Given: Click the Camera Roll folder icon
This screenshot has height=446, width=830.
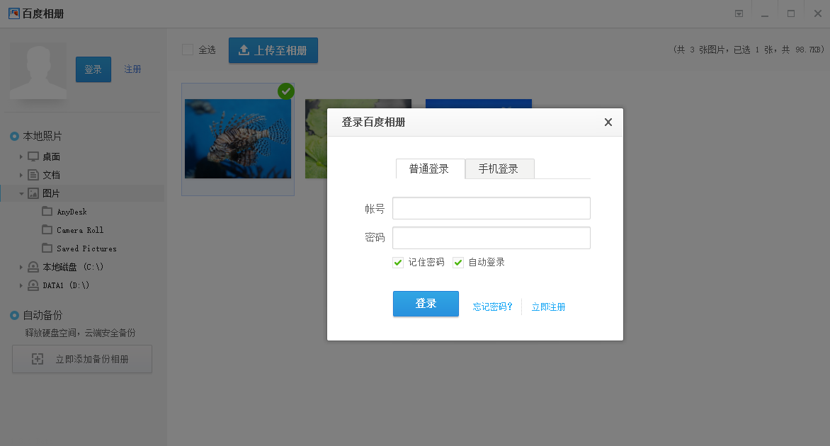Looking at the screenshot, I should coord(47,229).
